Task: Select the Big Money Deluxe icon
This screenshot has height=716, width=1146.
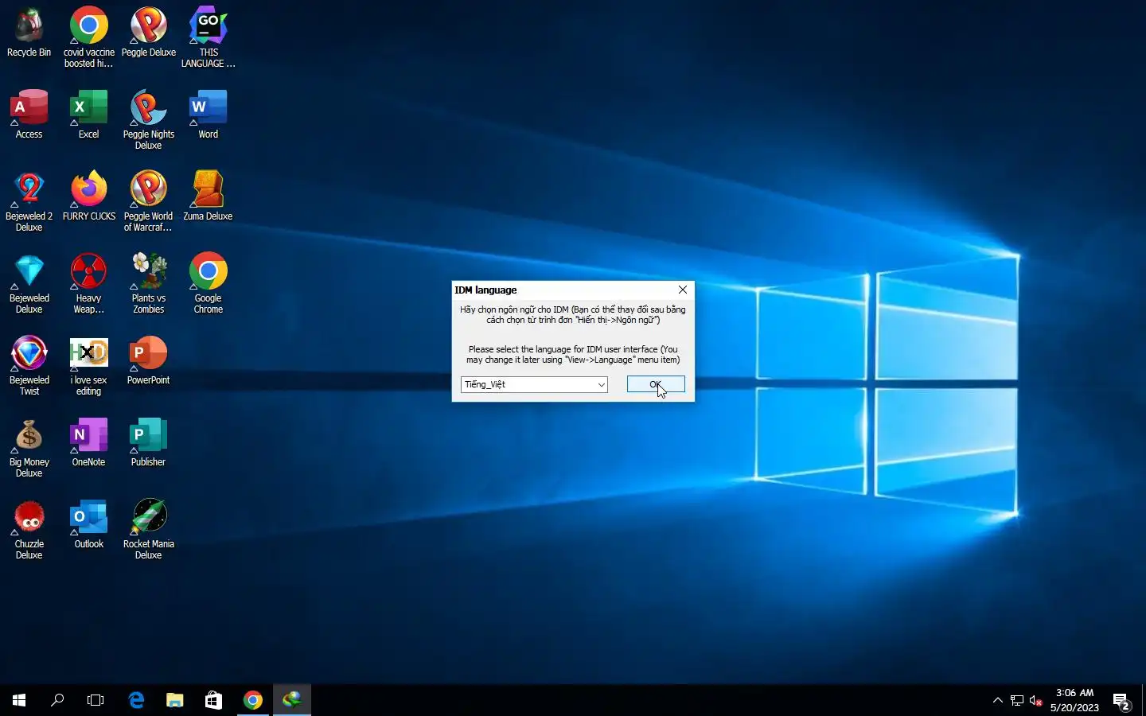Action: click(29, 447)
